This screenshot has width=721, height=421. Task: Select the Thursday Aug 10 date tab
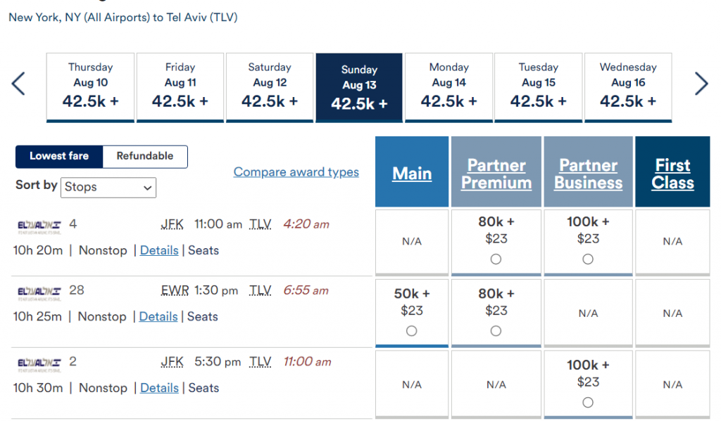pos(90,86)
